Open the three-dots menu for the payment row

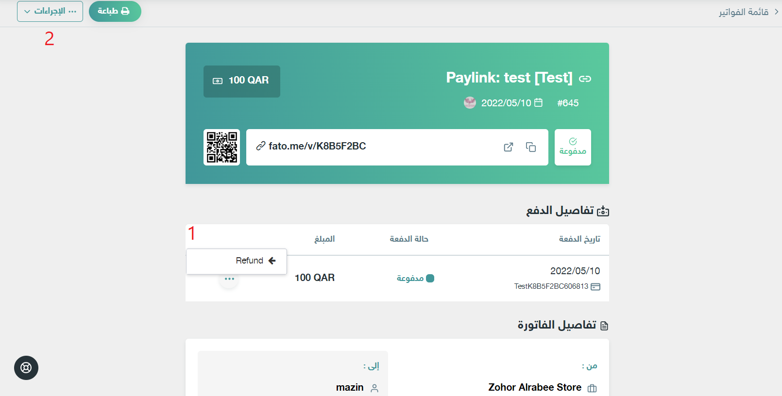pyautogui.click(x=229, y=279)
